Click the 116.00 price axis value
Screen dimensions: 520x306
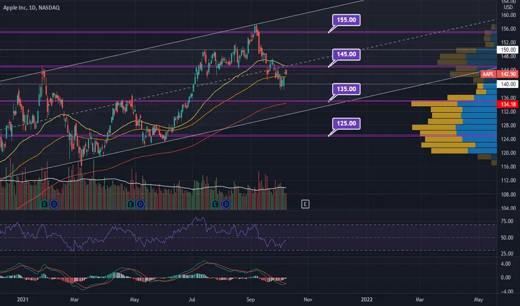[x=508, y=167]
